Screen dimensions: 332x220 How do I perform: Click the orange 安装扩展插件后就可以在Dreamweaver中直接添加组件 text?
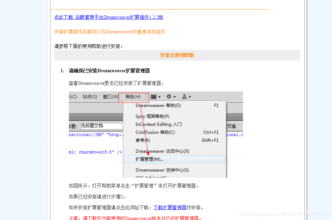coord(110,32)
